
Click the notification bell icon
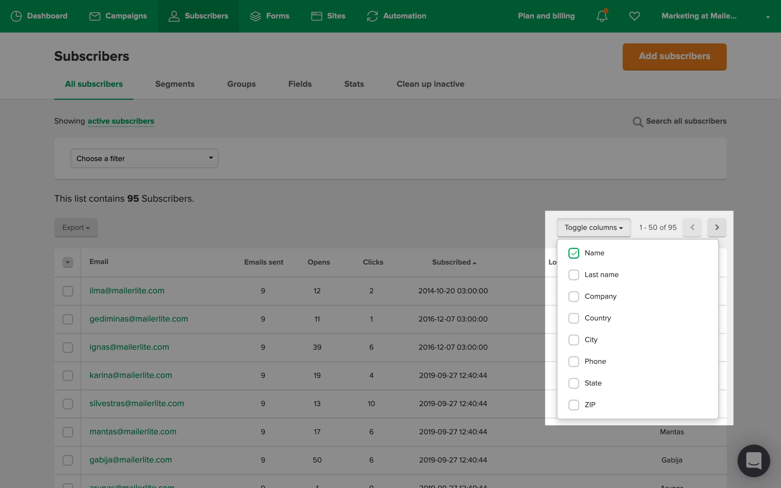point(601,16)
